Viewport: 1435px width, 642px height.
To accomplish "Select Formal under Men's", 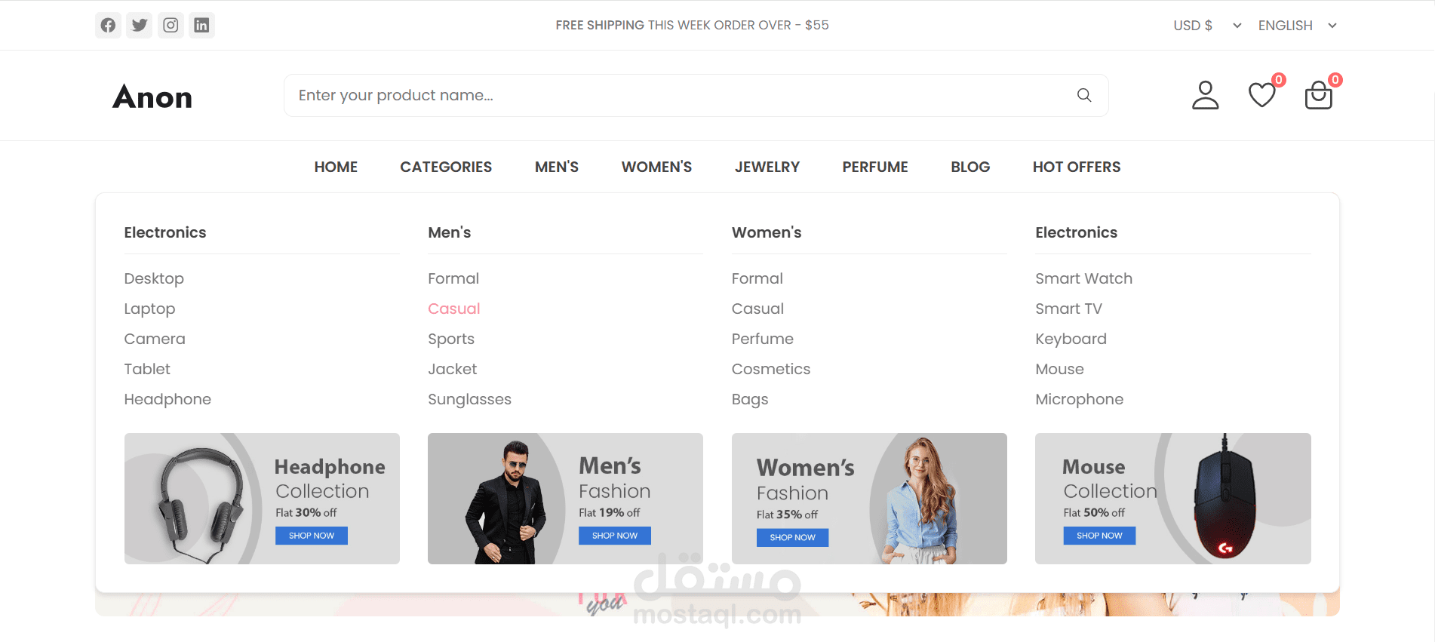I will (453, 278).
